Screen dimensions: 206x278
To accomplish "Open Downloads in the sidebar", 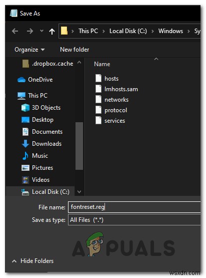I will [46, 144].
